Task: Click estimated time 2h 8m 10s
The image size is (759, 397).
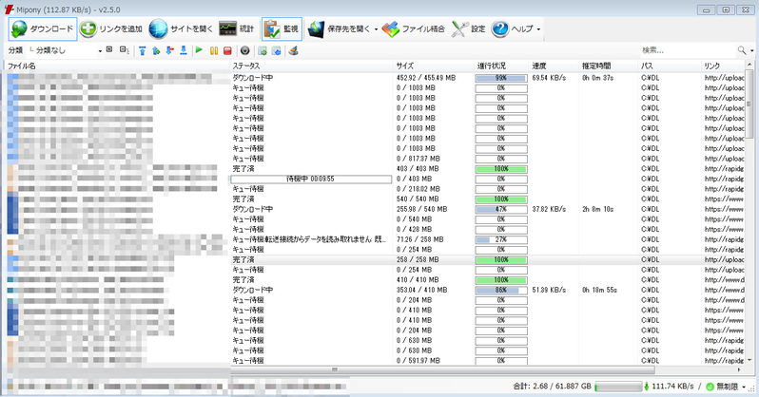Action: click(598, 209)
